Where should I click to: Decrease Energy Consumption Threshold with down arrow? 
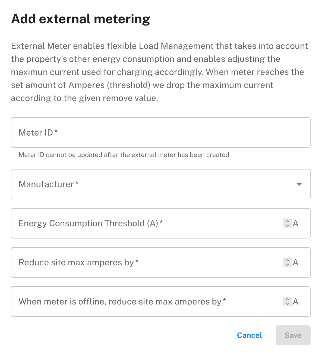287,225
